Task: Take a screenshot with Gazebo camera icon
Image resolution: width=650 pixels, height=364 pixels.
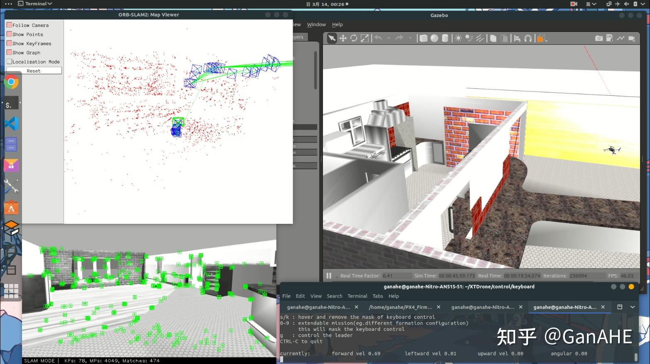Action: tap(599, 38)
